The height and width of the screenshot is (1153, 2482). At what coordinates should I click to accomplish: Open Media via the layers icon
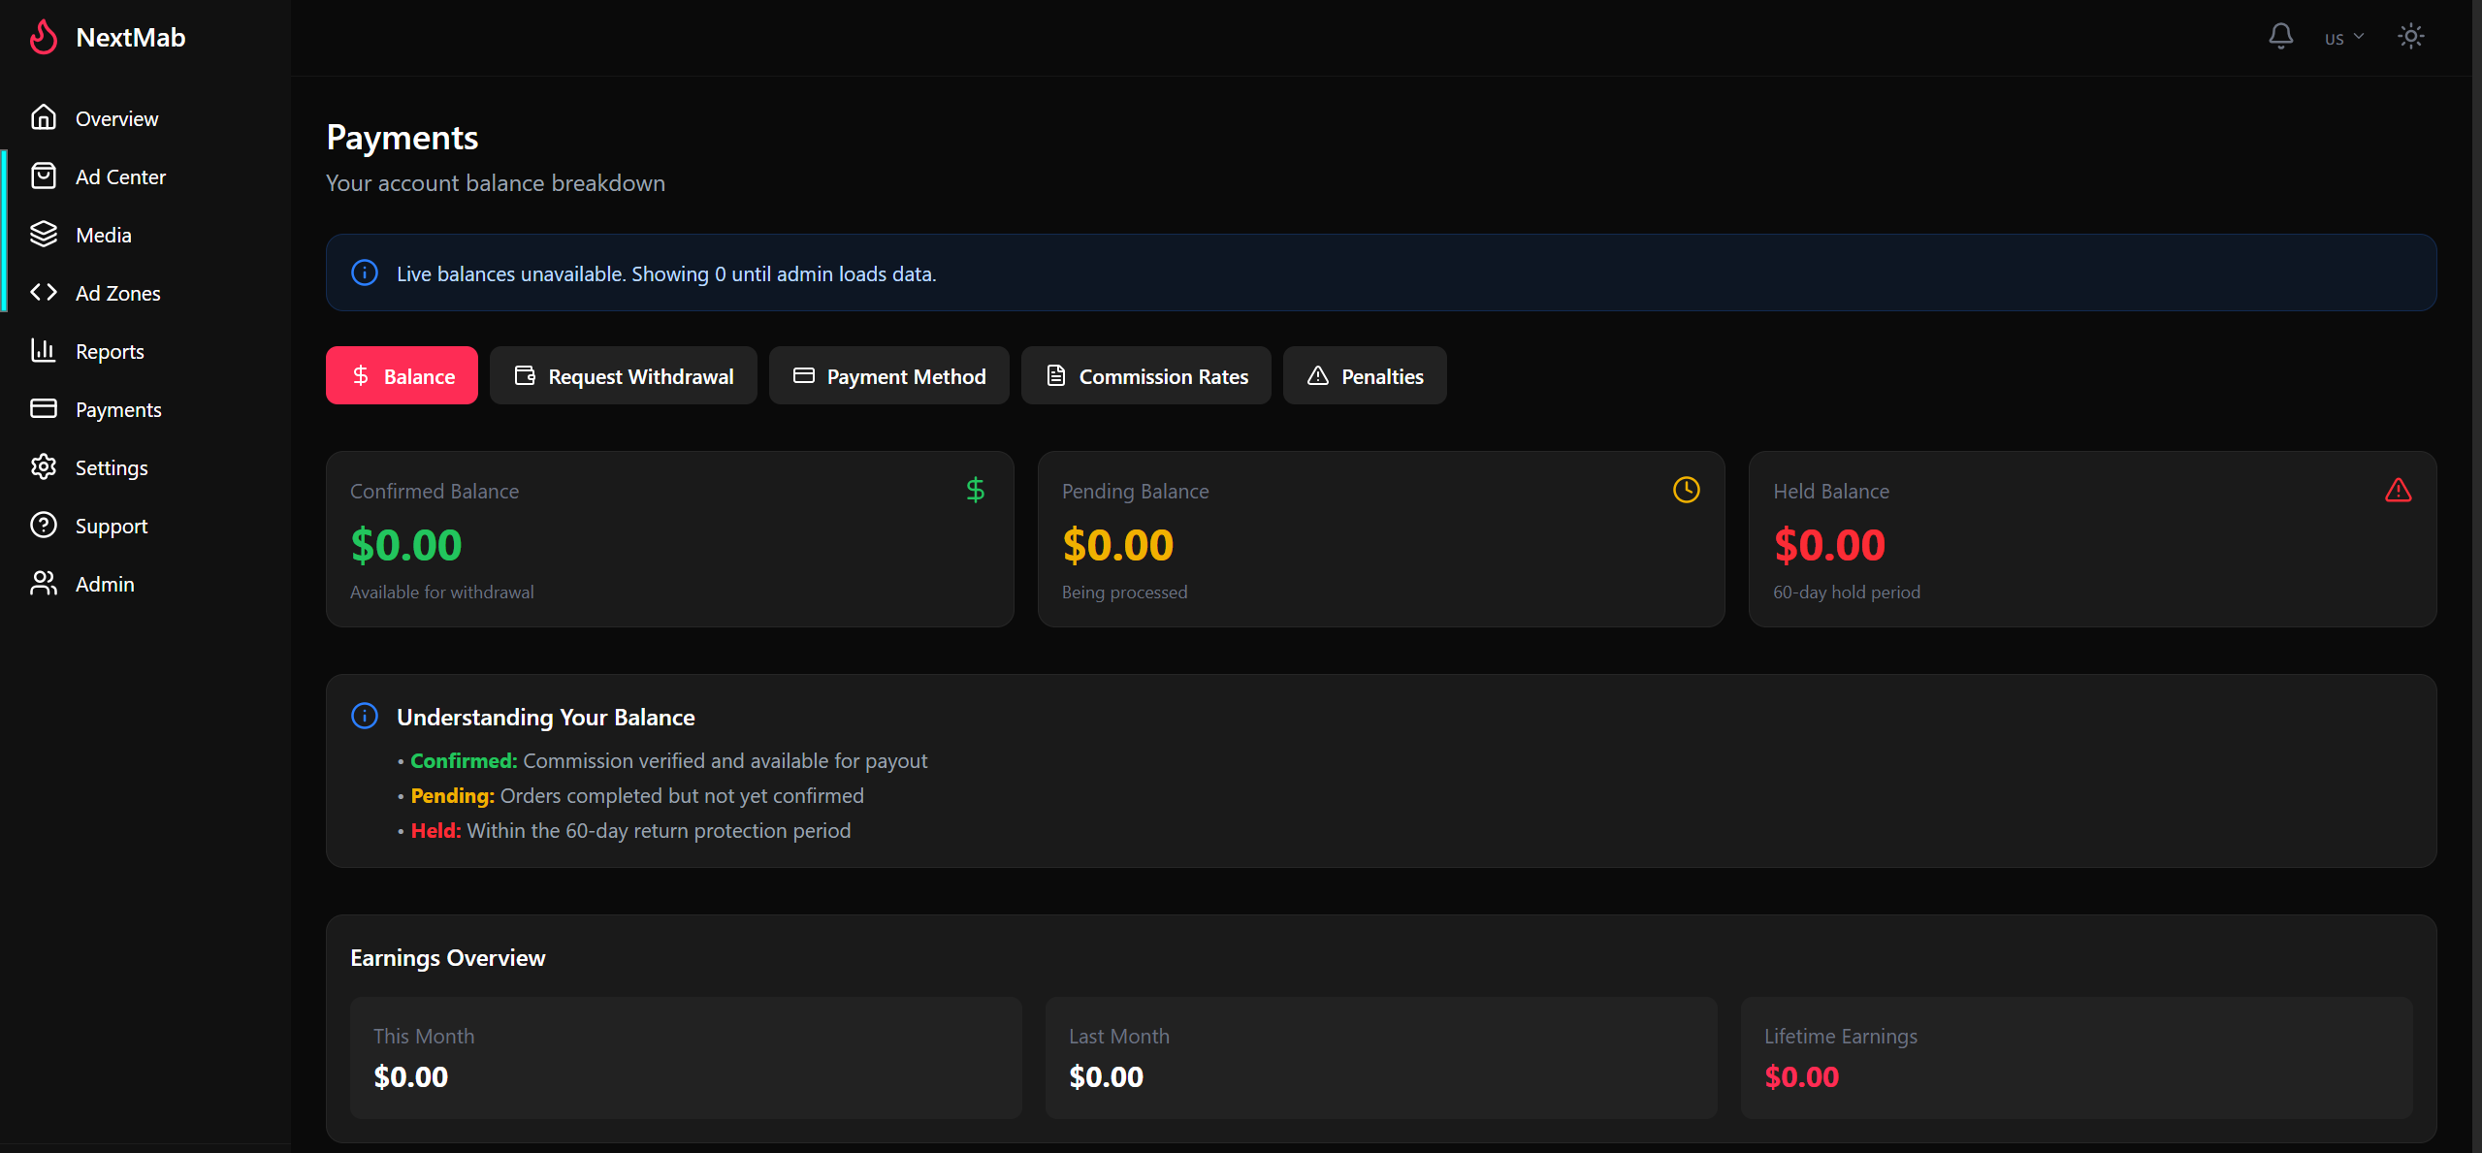point(44,234)
